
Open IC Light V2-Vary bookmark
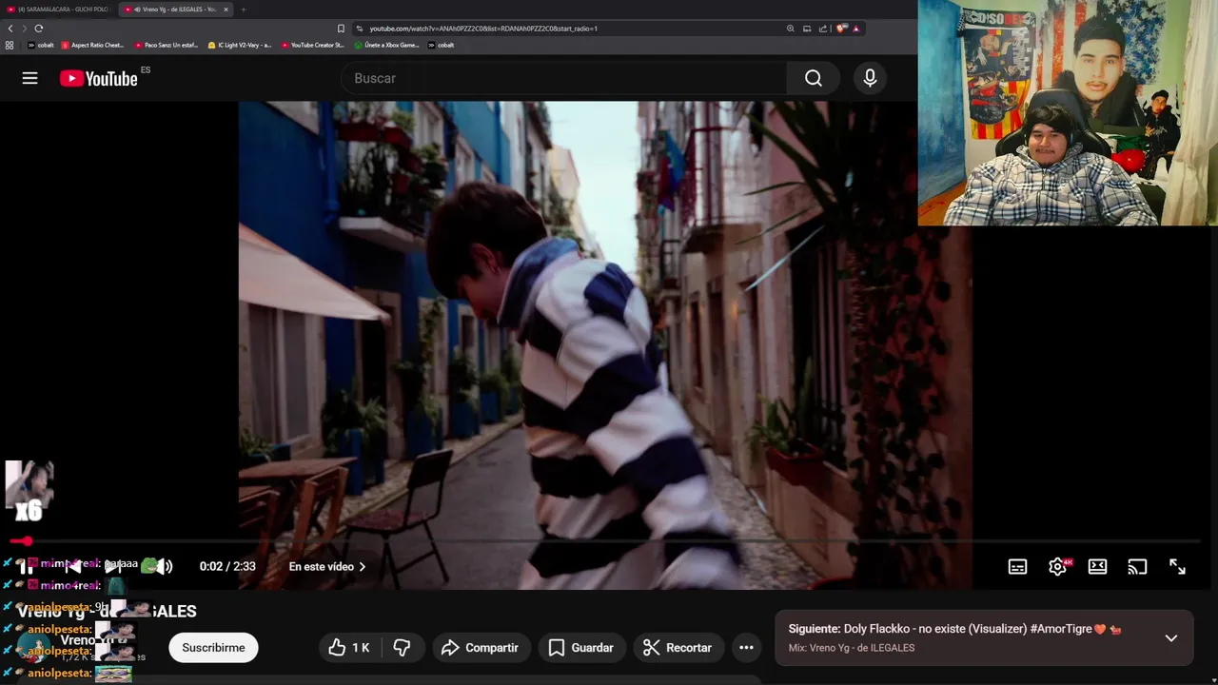240,45
